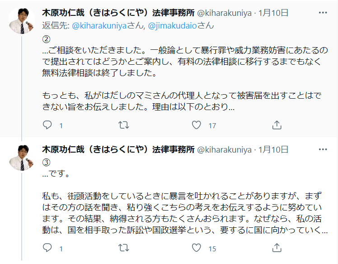Retweet the second tweet marked ③

(x=123, y=248)
